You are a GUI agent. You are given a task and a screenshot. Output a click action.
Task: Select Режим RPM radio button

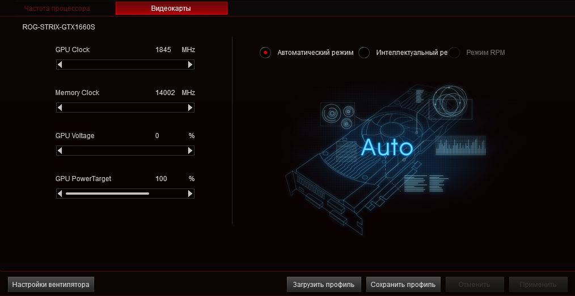point(454,53)
